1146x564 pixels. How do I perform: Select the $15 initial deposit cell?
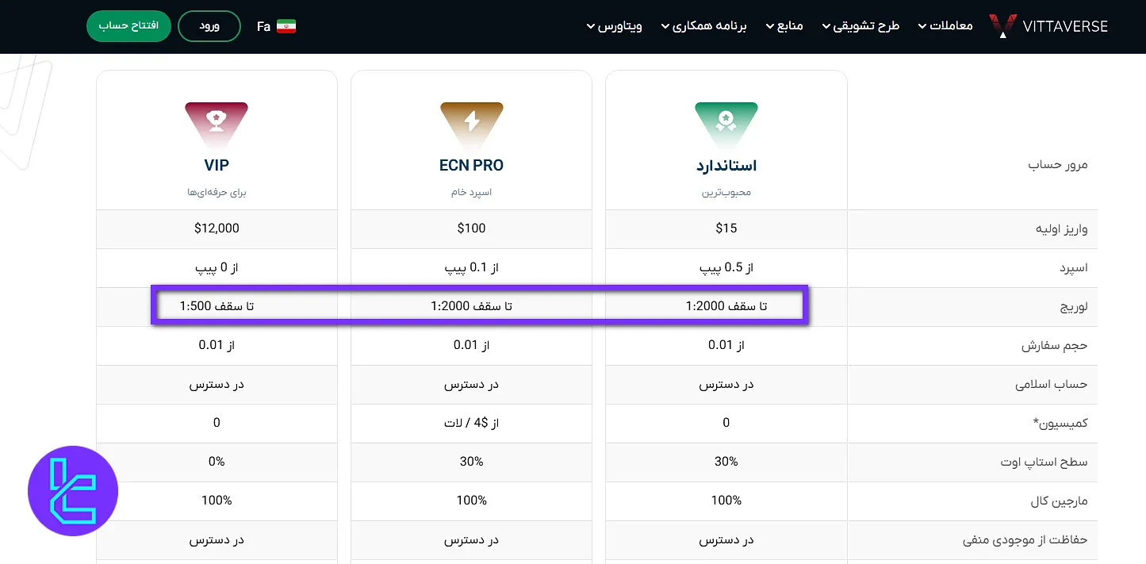pos(726,228)
